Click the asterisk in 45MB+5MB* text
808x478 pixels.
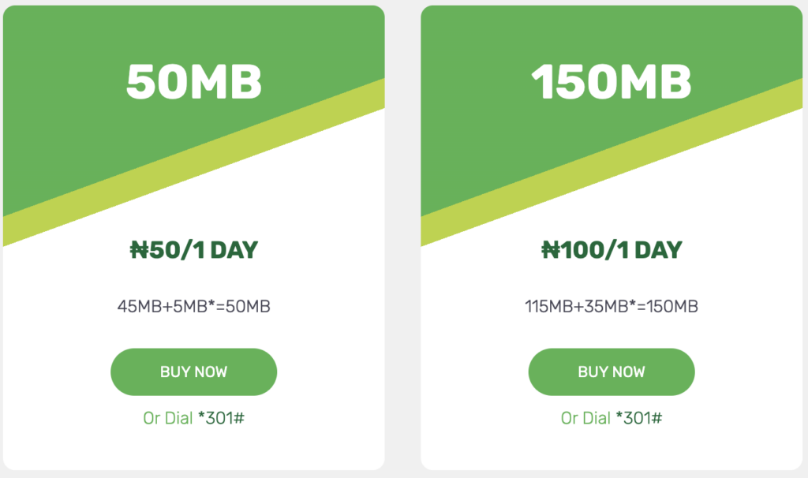pos(211,303)
